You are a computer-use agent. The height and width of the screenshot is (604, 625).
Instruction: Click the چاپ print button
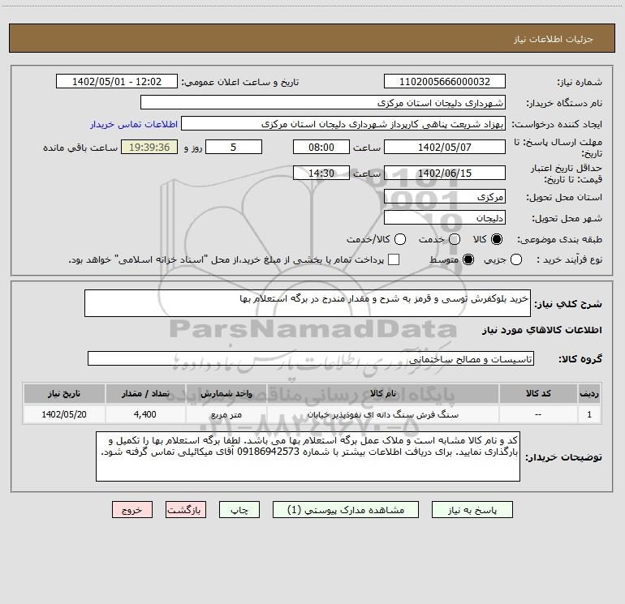[x=239, y=510]
